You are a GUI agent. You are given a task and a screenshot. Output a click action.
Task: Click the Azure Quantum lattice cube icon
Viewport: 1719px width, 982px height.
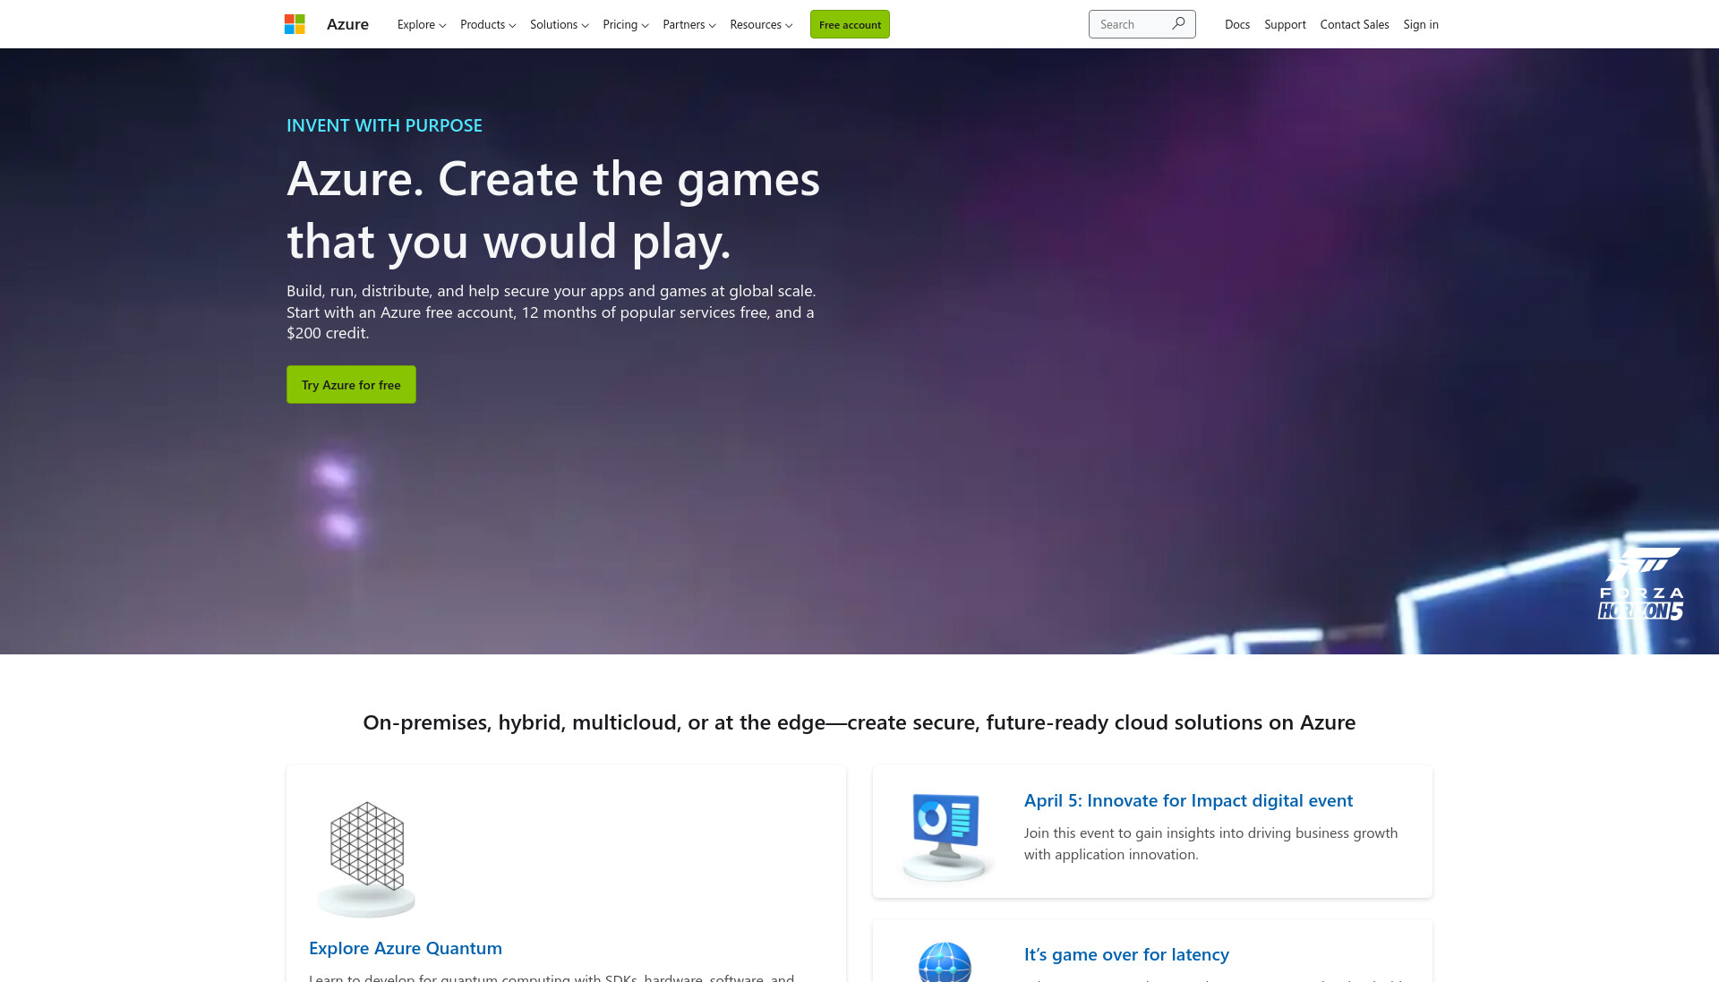[367, 847]
